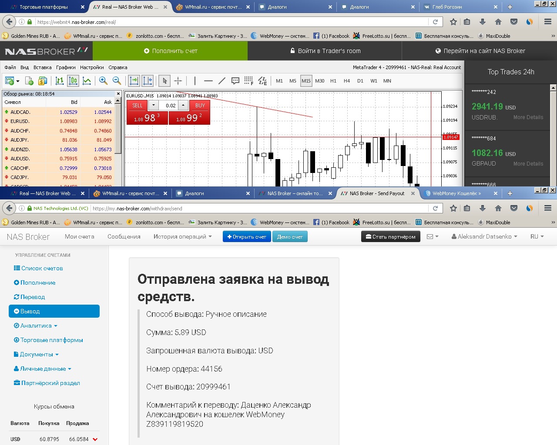
Task: Open the dropdown arrow beside the new chart icon
Action: [18, 81]
